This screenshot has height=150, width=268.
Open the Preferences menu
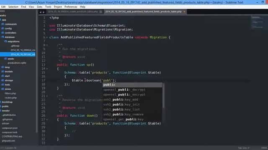point(71,7)
